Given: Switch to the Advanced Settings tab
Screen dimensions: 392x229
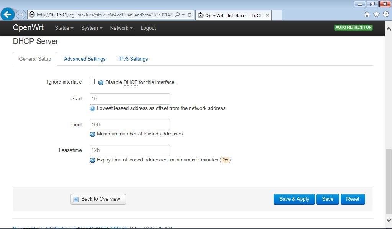Looking at the screenshot, I should 85,59.
